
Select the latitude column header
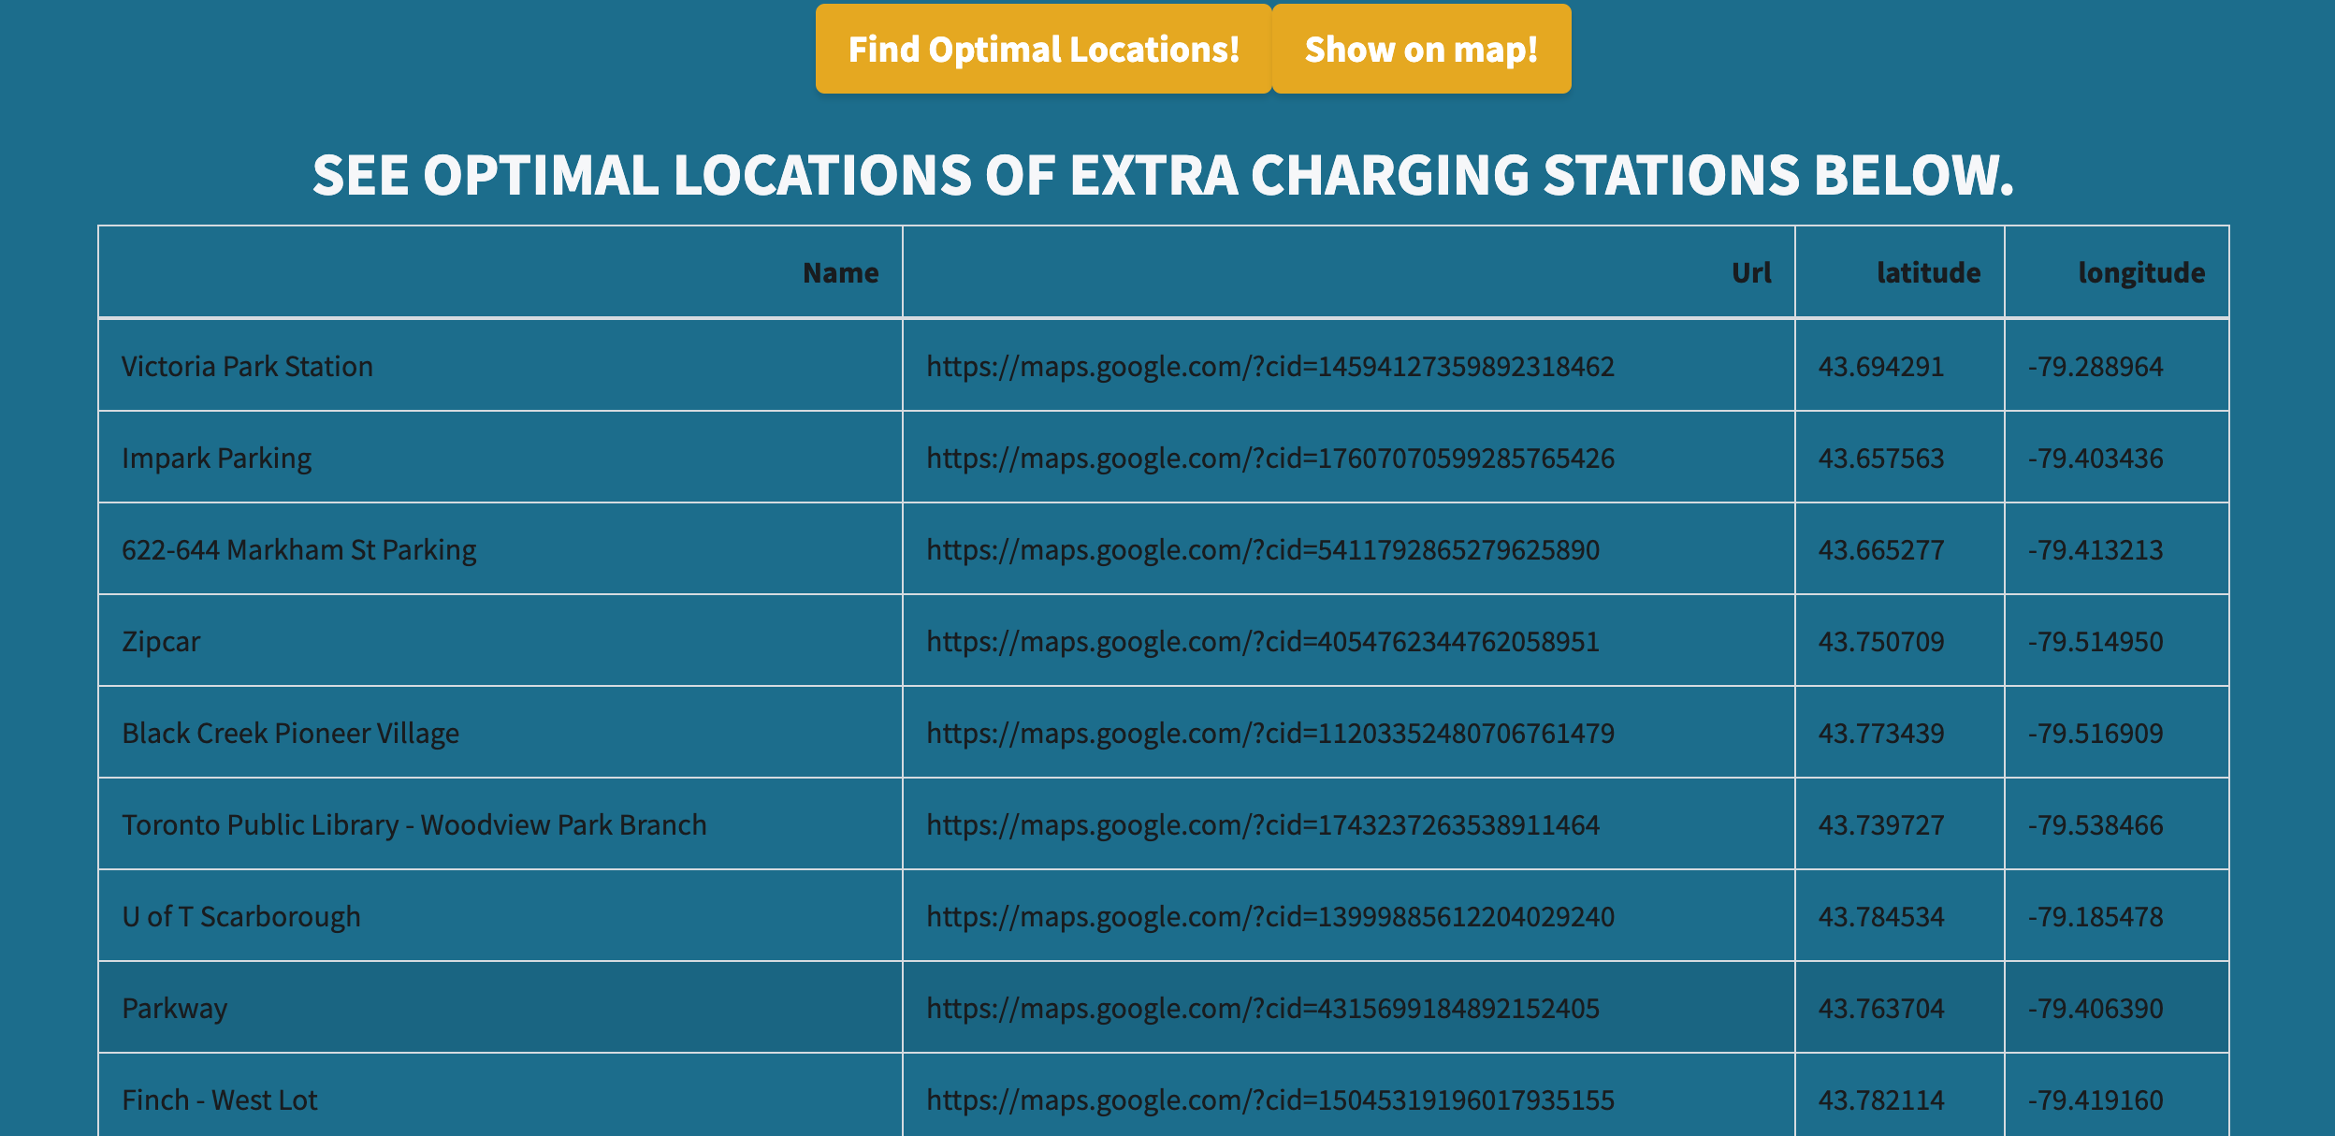tap(1900, 272)
